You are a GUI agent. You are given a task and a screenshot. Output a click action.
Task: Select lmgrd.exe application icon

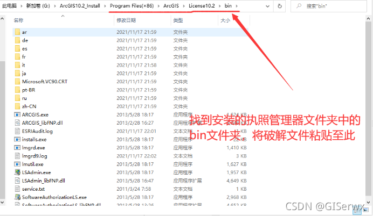(17, 148)
